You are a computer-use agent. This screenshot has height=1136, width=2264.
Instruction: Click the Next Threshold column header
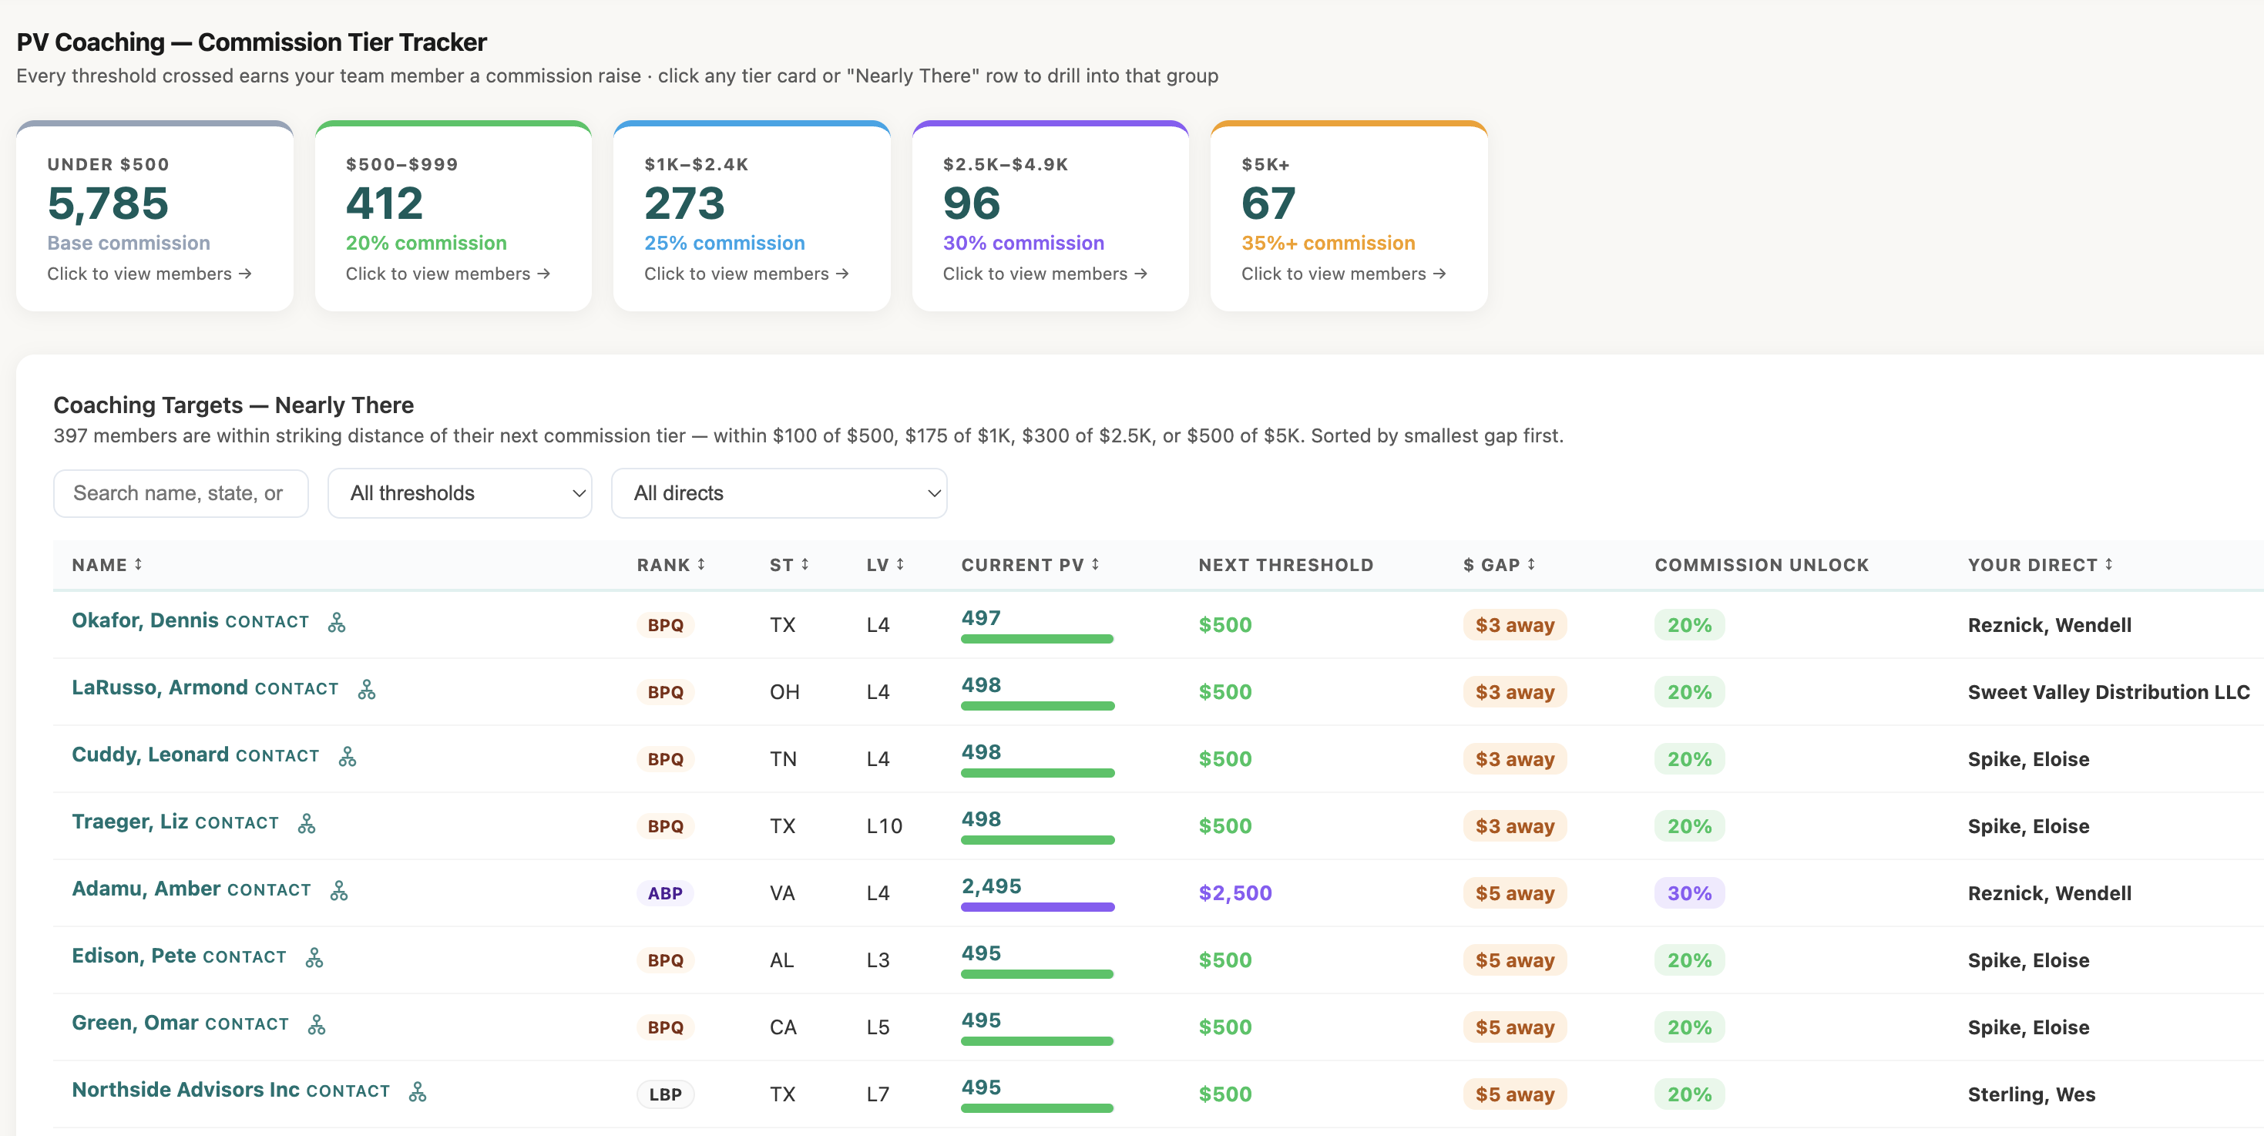click(x=1286, y=566)
